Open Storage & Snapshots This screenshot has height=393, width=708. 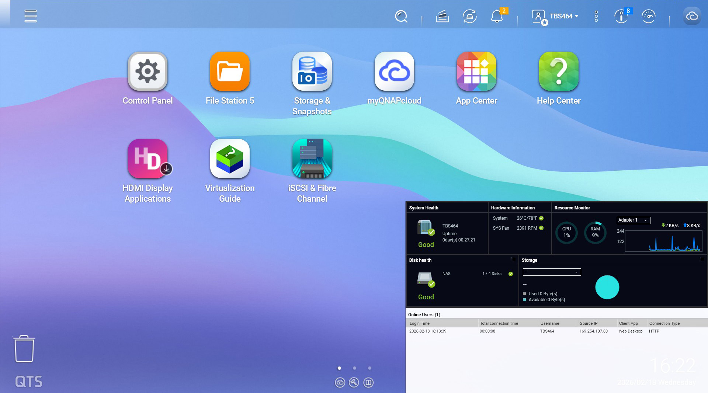coord(312,72)
